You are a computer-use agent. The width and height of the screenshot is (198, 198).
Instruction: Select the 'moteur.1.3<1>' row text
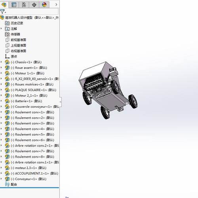click(29, 168)
